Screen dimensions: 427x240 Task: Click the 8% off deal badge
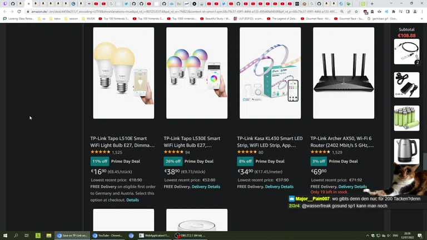pyautogui.click(x=245, y=161)
